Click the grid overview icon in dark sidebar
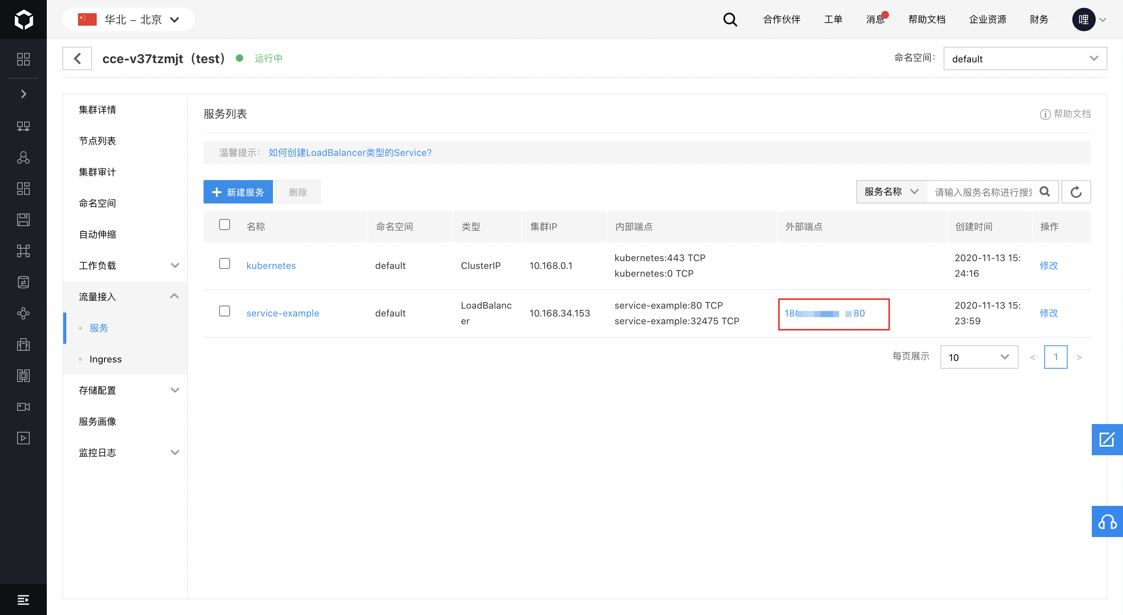Image resolution: width=1123 pixels, height=615 pixels. click(23, 59)
